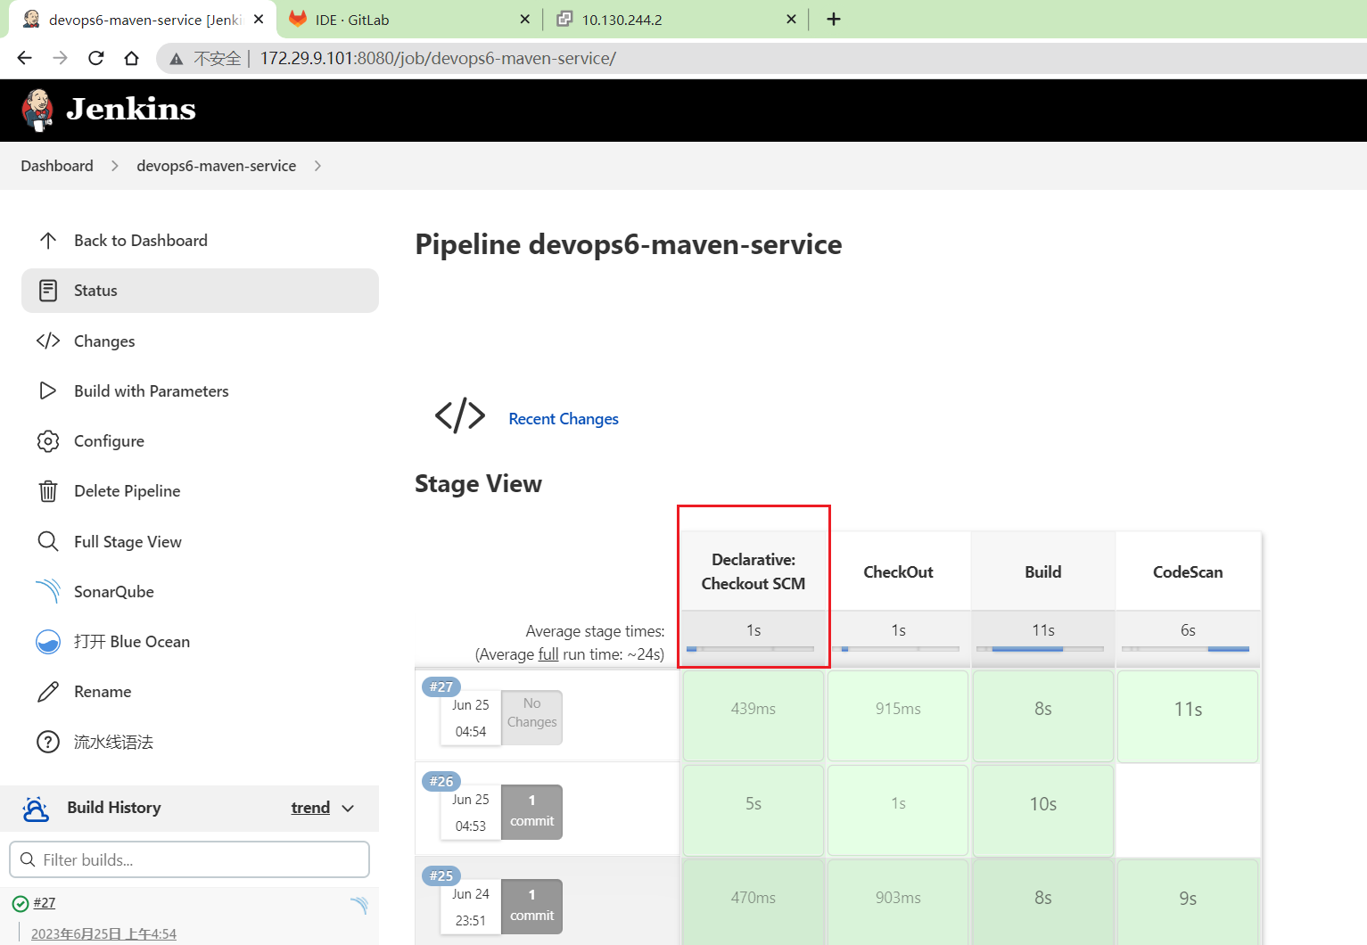Click the Rename pencil icon
The width and height of the screenshot is (1367, 945).
(48, 692)
